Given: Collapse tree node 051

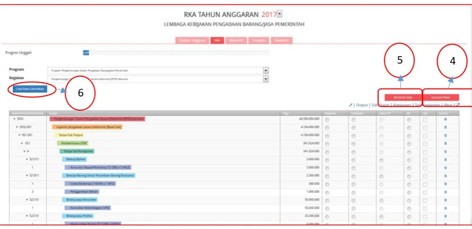Looking at the screenshot, I should point(22,143).
